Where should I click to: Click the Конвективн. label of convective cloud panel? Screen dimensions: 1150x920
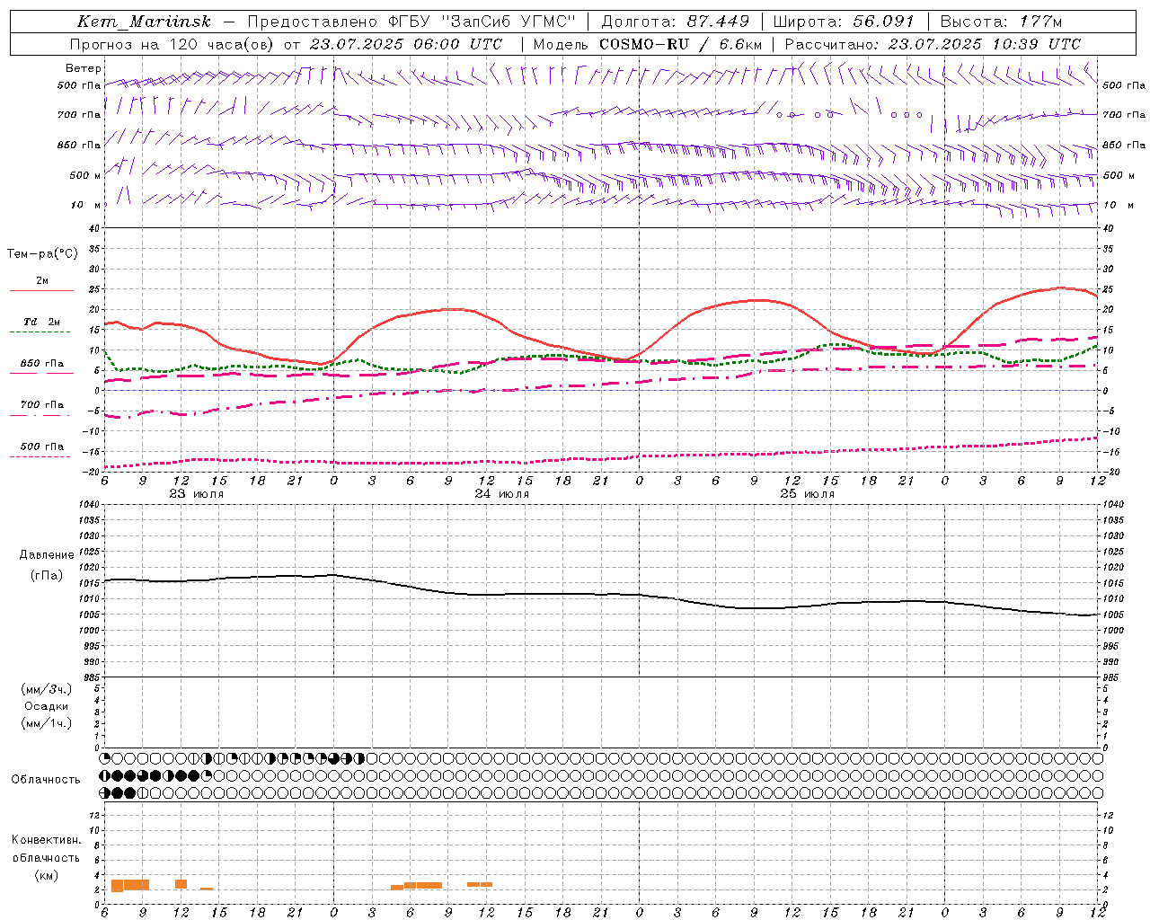[47, 840]
